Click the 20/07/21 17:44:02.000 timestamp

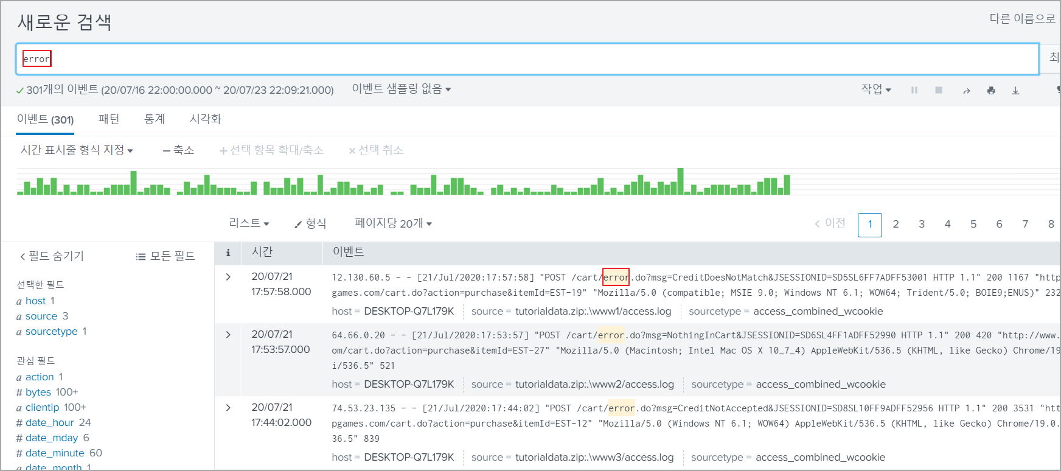click(x=281, y=415)
